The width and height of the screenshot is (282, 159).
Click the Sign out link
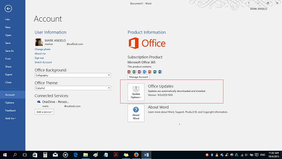point(39,58)
